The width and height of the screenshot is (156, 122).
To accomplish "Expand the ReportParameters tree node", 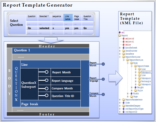I will 120,100.
